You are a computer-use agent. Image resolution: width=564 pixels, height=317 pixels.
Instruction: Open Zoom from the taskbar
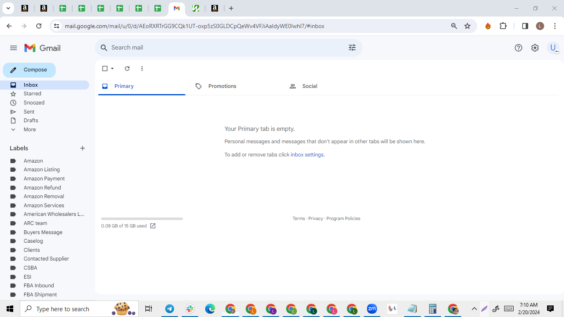(372, 309)
